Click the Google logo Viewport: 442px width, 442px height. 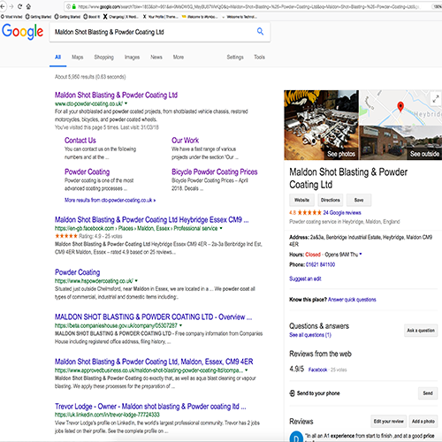pyautogui.click(x=23, y=32)
